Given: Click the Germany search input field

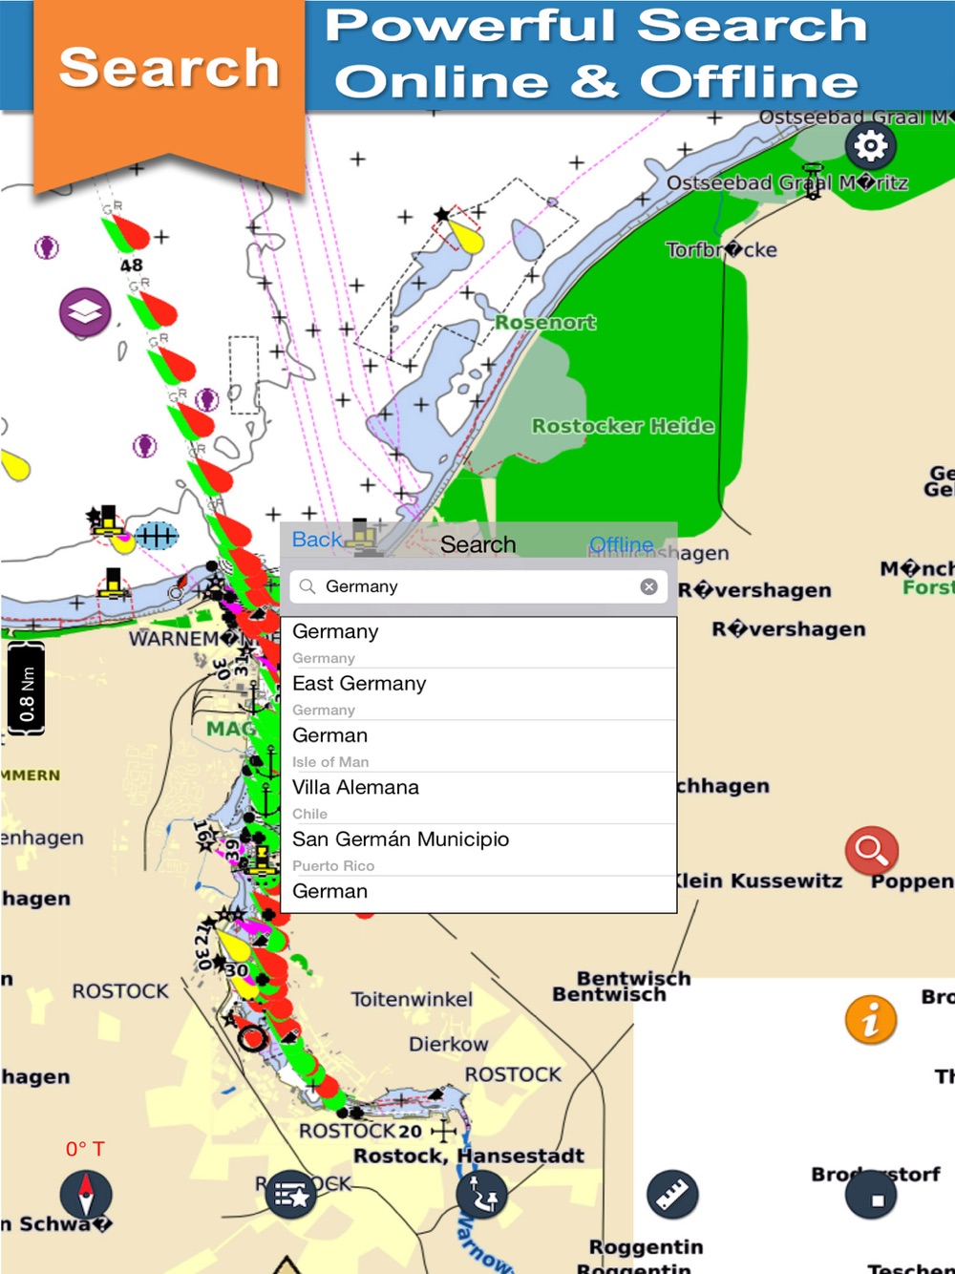Looking at the screenshot, I should [478, 586].
